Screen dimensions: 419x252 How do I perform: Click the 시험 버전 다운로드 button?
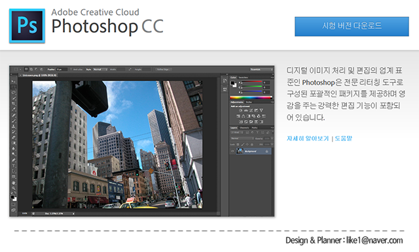[x=352, y=26]
